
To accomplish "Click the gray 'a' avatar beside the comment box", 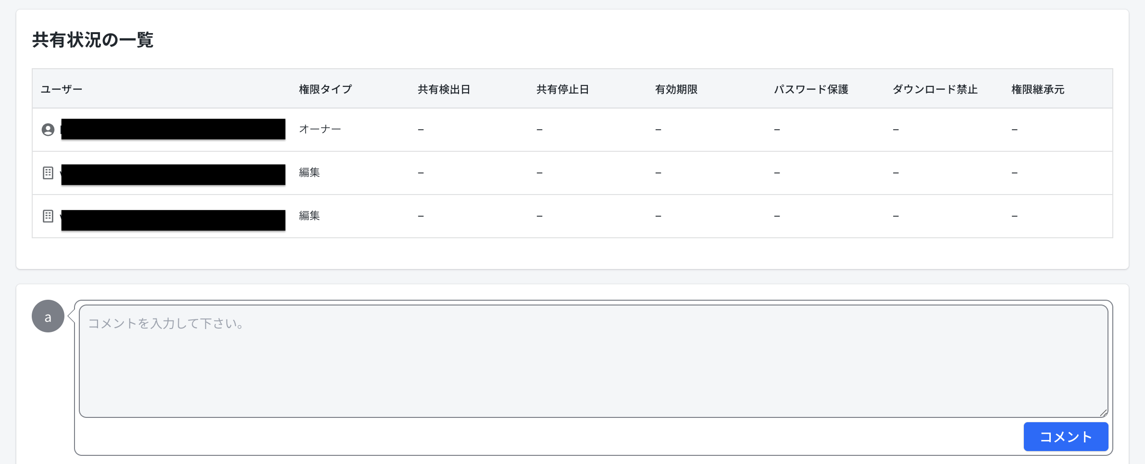I will click(x=48, y=316).
